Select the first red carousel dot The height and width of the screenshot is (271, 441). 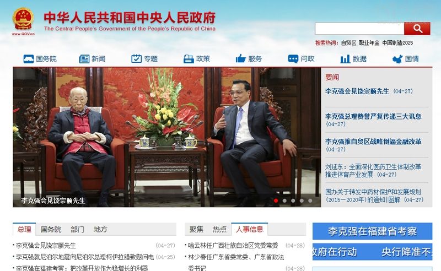point(276,200)
